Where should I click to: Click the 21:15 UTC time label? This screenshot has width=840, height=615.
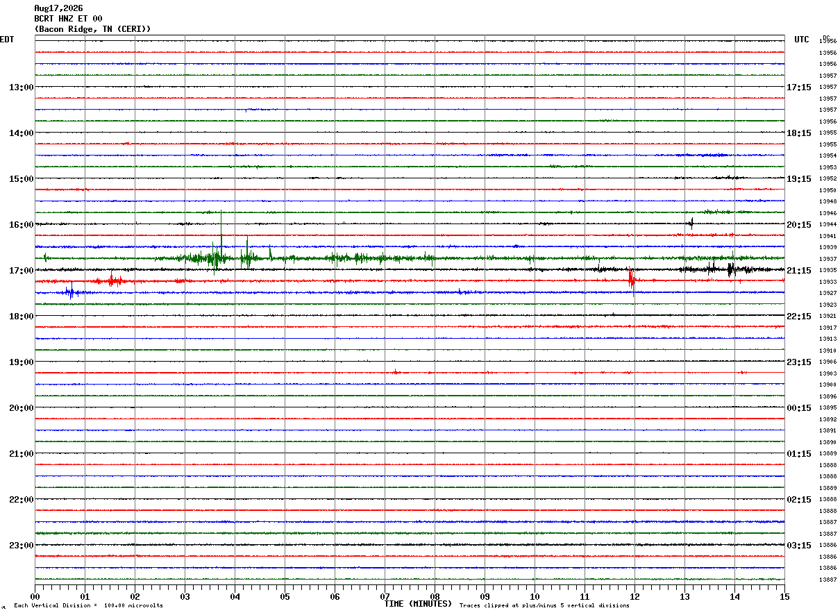[x=798, y=270]
